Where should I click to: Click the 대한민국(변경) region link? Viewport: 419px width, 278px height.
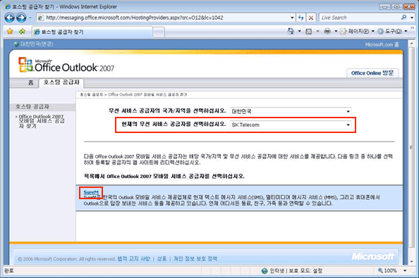click(37, 44)
